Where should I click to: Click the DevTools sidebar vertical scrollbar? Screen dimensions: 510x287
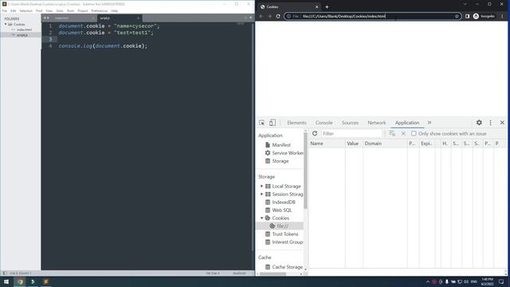tap(305, 170)
